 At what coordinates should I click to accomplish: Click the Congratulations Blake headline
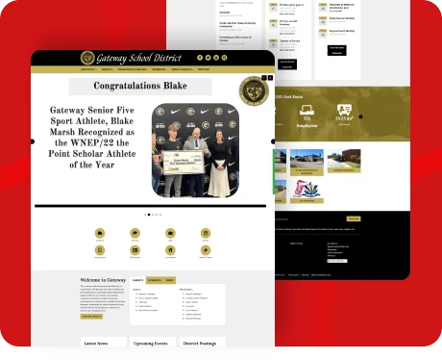140,86
